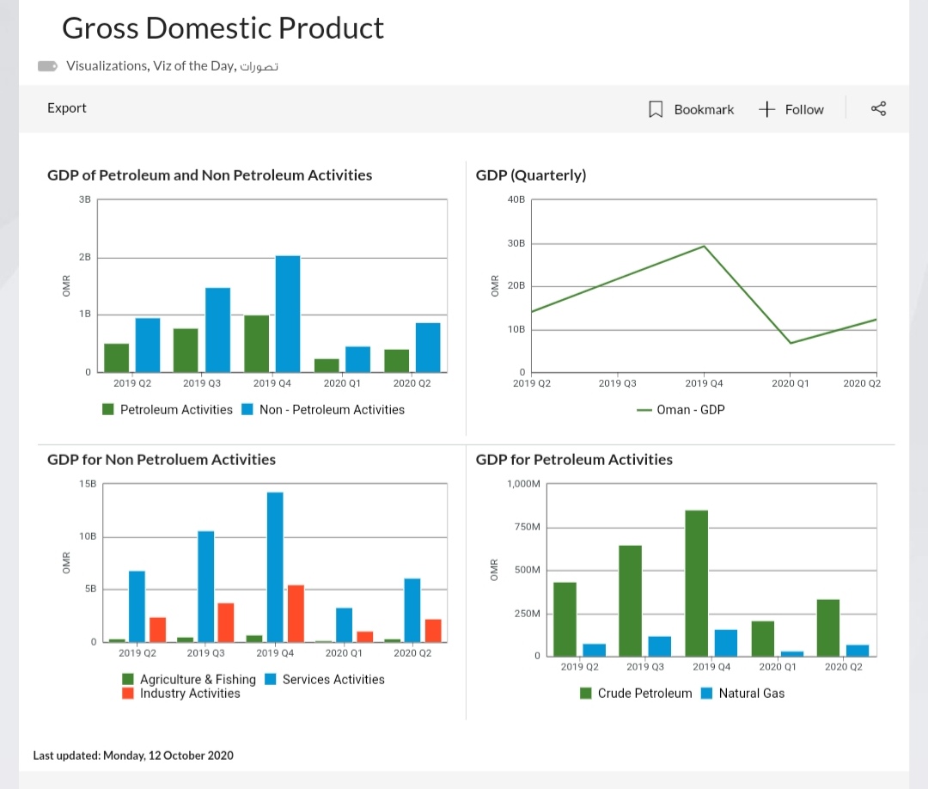Click 2020 Q2 Crude Petroleum green bar

[828, 628]
